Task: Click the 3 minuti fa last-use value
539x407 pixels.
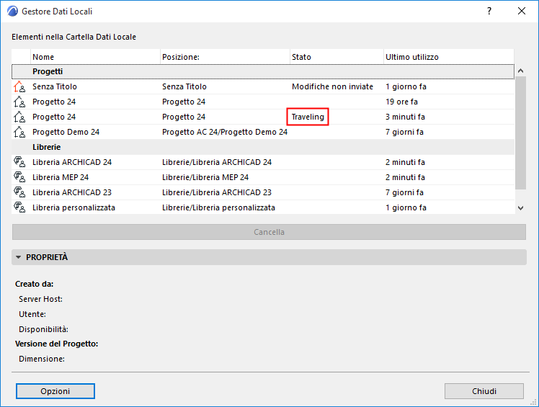Action: click(405, 117)
